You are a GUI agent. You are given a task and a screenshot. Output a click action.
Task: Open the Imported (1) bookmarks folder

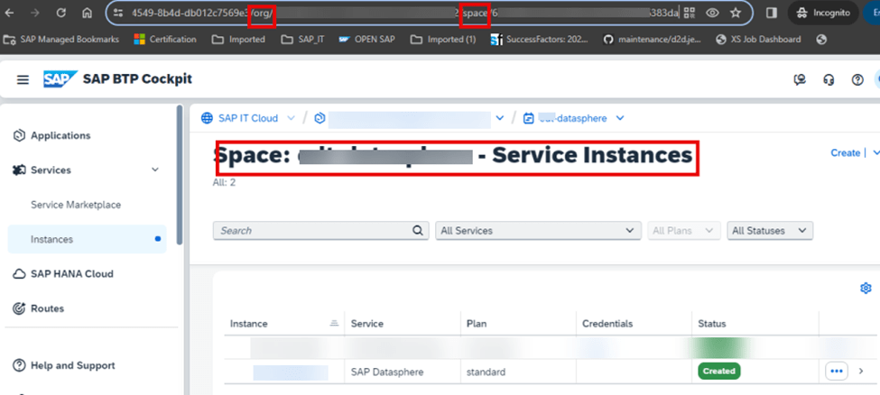[x=443, y=40]
